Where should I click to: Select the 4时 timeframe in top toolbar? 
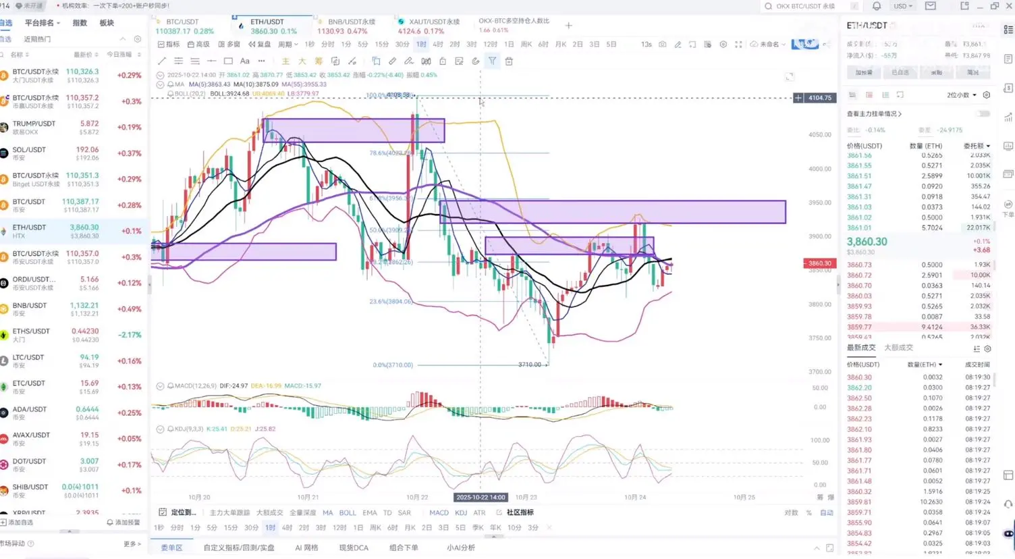438,45
